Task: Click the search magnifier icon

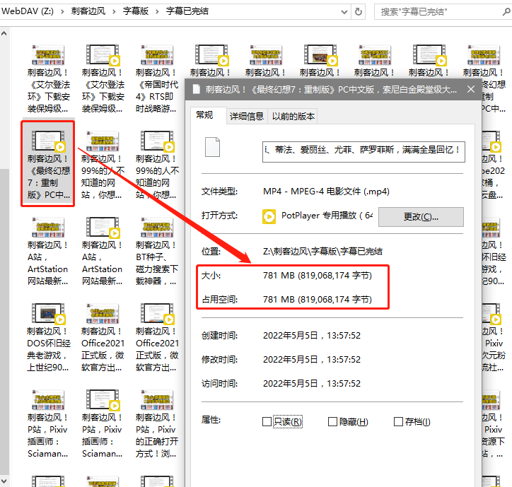Action: coord(506,12)
